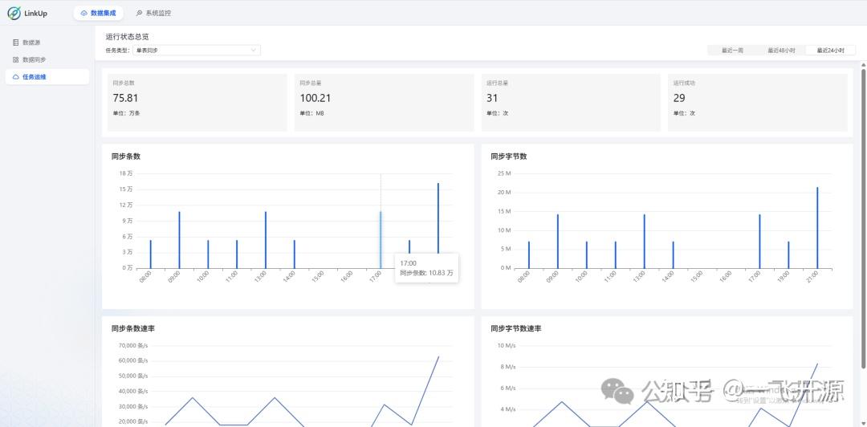Image resolution: width=867 pixels, height=427 pixels.
Task: Select the 最近一周 time range
Action: click(732, 51)
